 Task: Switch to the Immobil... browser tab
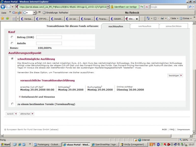pyautogui.click(x=57, y=19)
